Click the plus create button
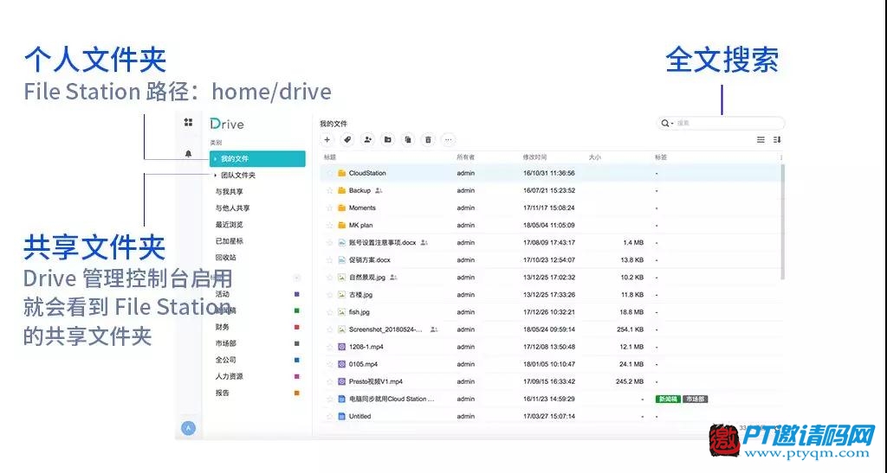 click(327, 139)
